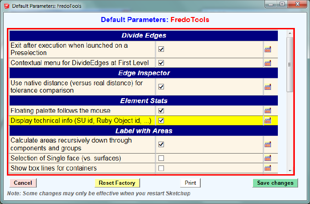This screenshot has width=310, height=204.
Task: Click the factory-reset icon in the 'Exit after execution' row
Action: pyautogui.click(x=268, y=50)
